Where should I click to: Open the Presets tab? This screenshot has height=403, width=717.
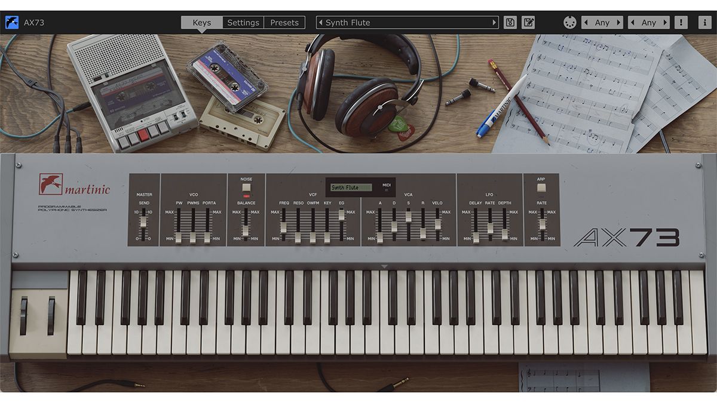pos(284,23)
